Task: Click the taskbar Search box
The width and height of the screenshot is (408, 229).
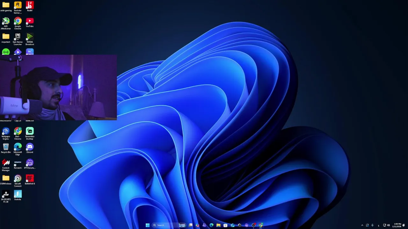Action: (x=169, y=225)
